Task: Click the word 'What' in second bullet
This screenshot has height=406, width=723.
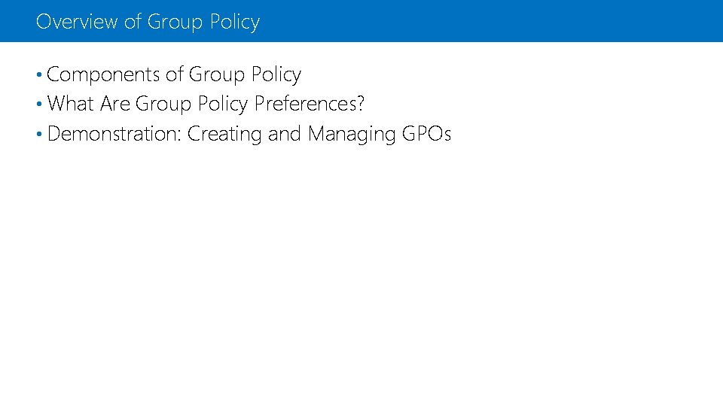Action: (70, 104)
